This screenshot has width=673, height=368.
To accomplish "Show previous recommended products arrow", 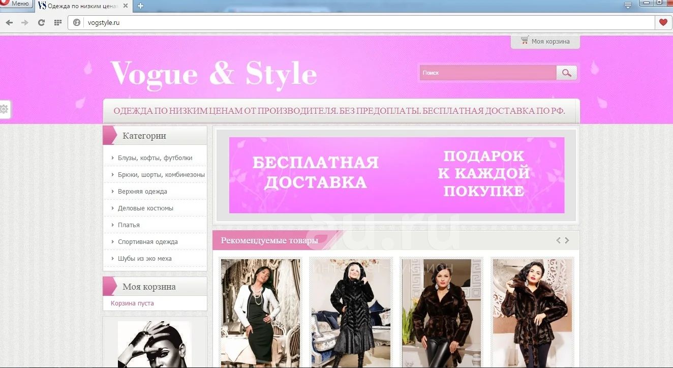I will (x=558, y=240).
